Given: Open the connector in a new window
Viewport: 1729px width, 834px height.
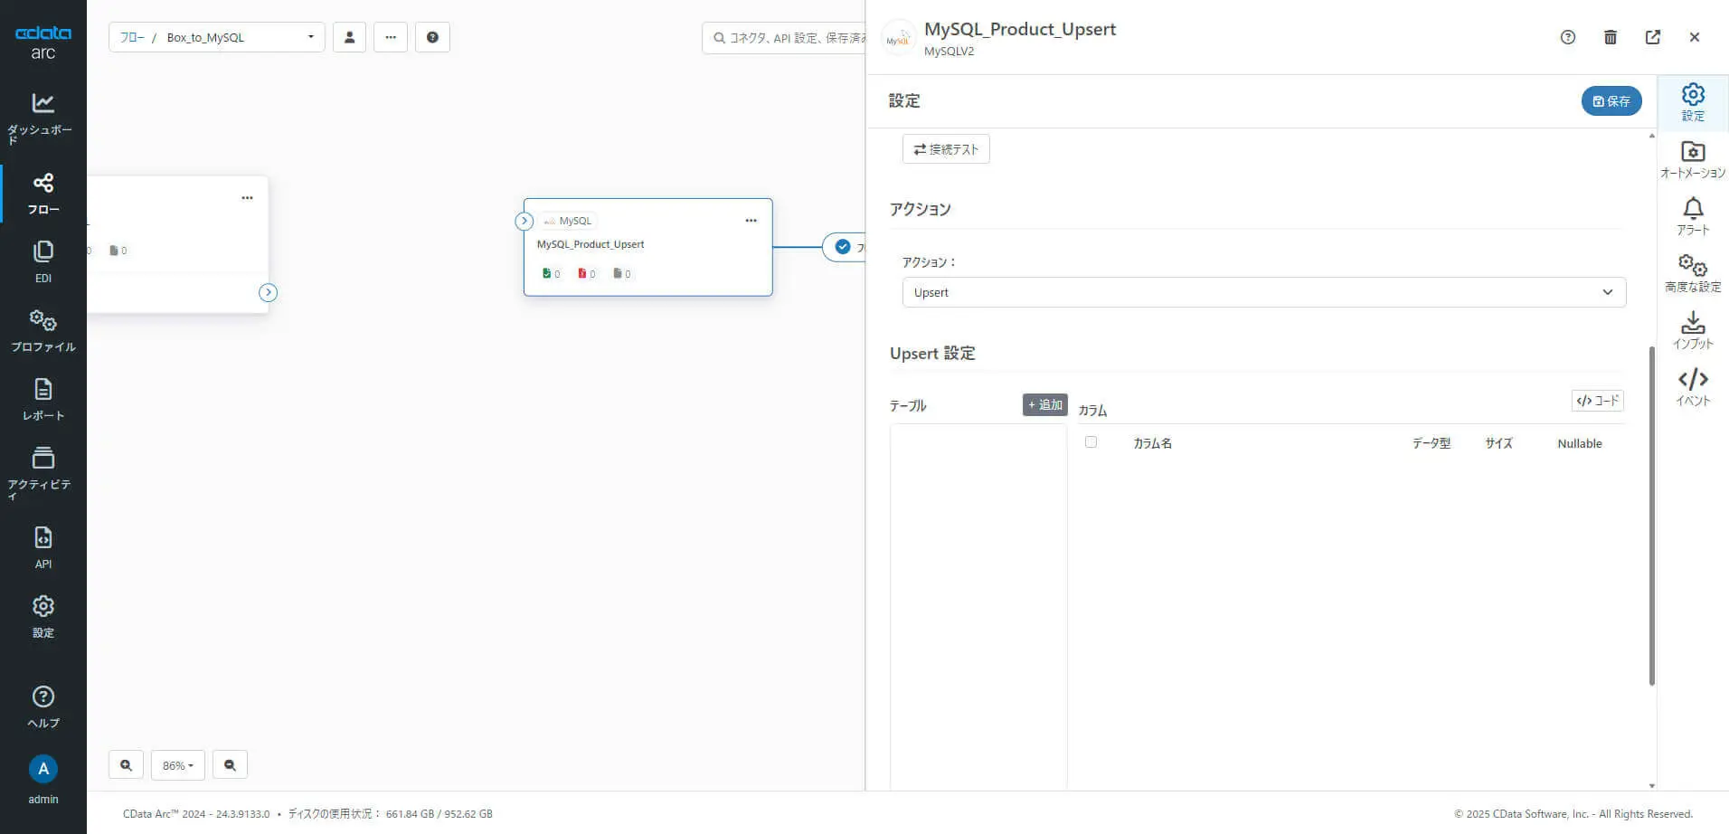Looking at the screenshot, I should pos(1652,37).
